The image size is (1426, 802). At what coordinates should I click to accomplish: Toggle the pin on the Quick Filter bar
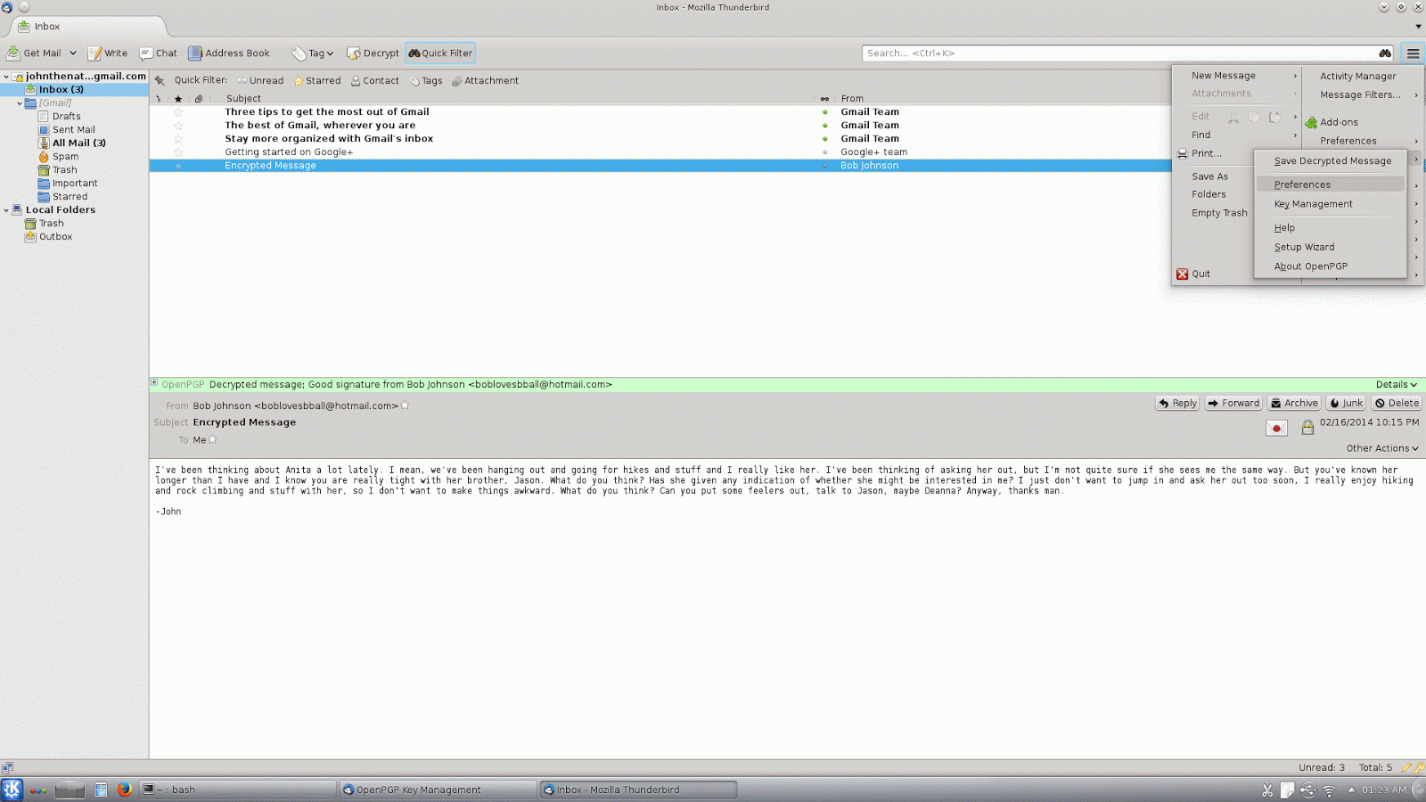[160, 80]
